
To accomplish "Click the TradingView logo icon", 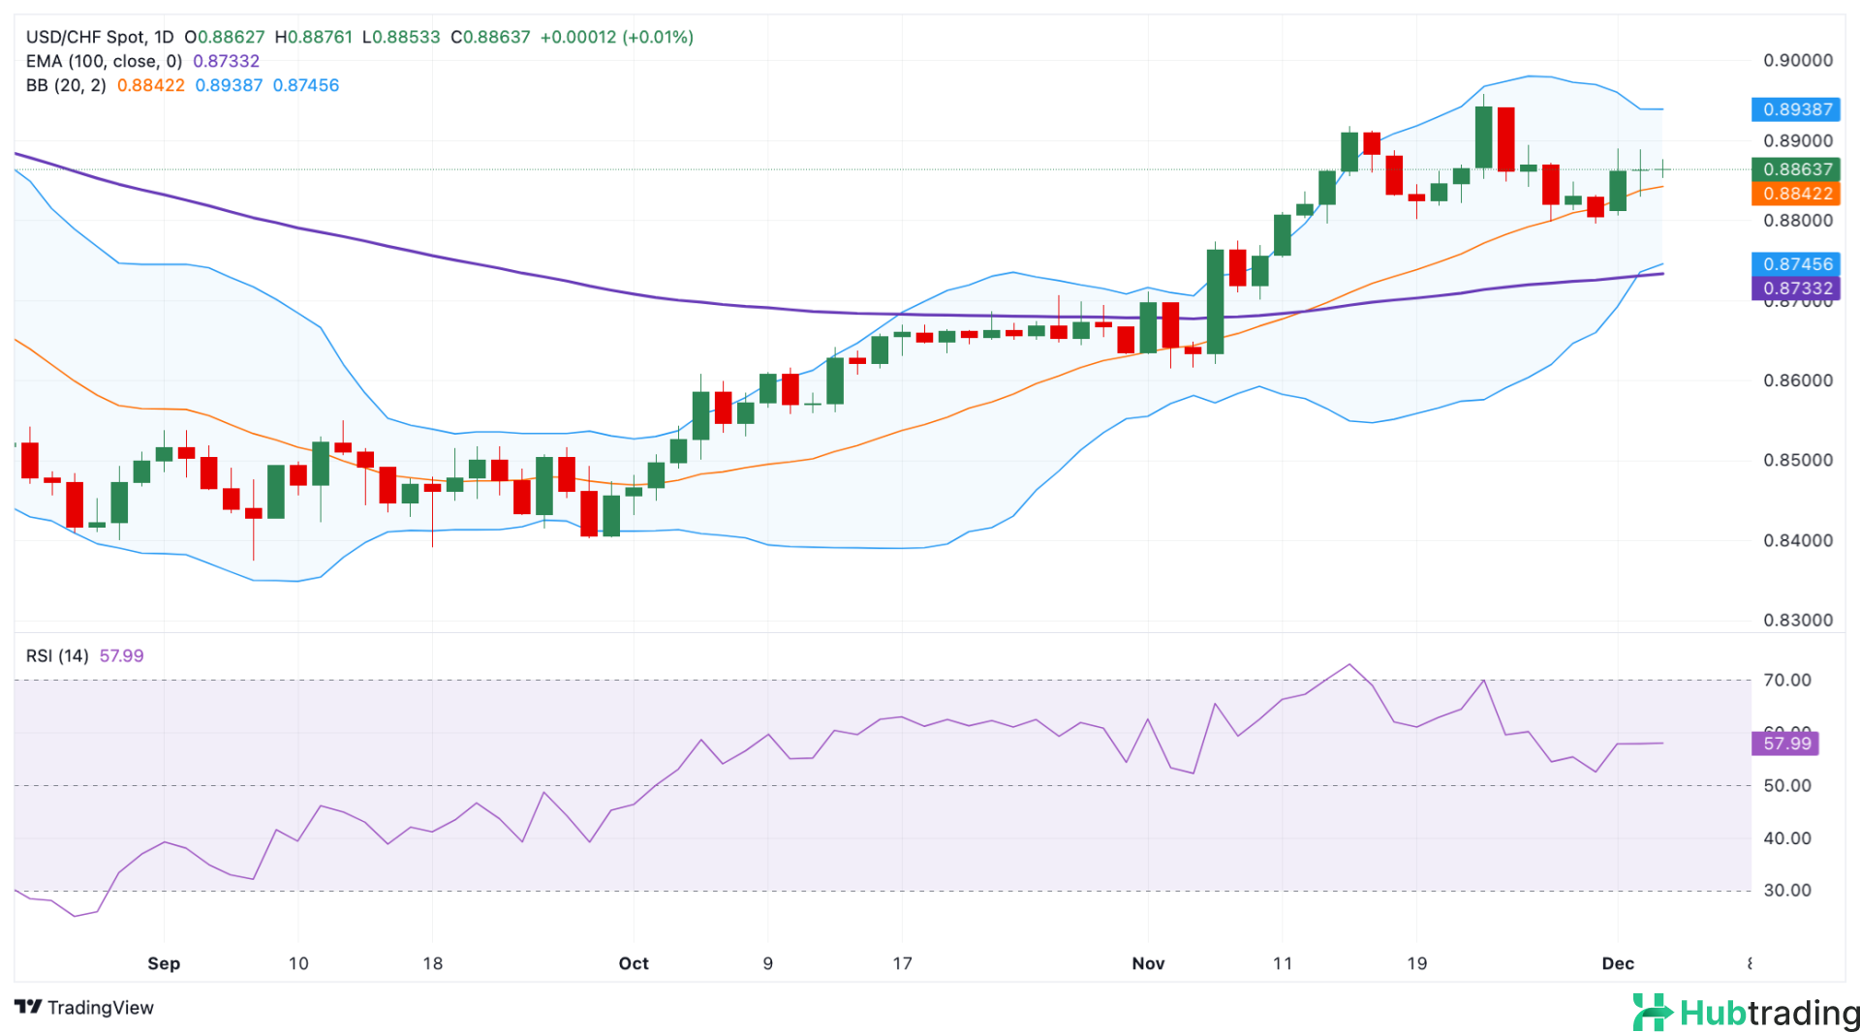I will point(28,1007).
